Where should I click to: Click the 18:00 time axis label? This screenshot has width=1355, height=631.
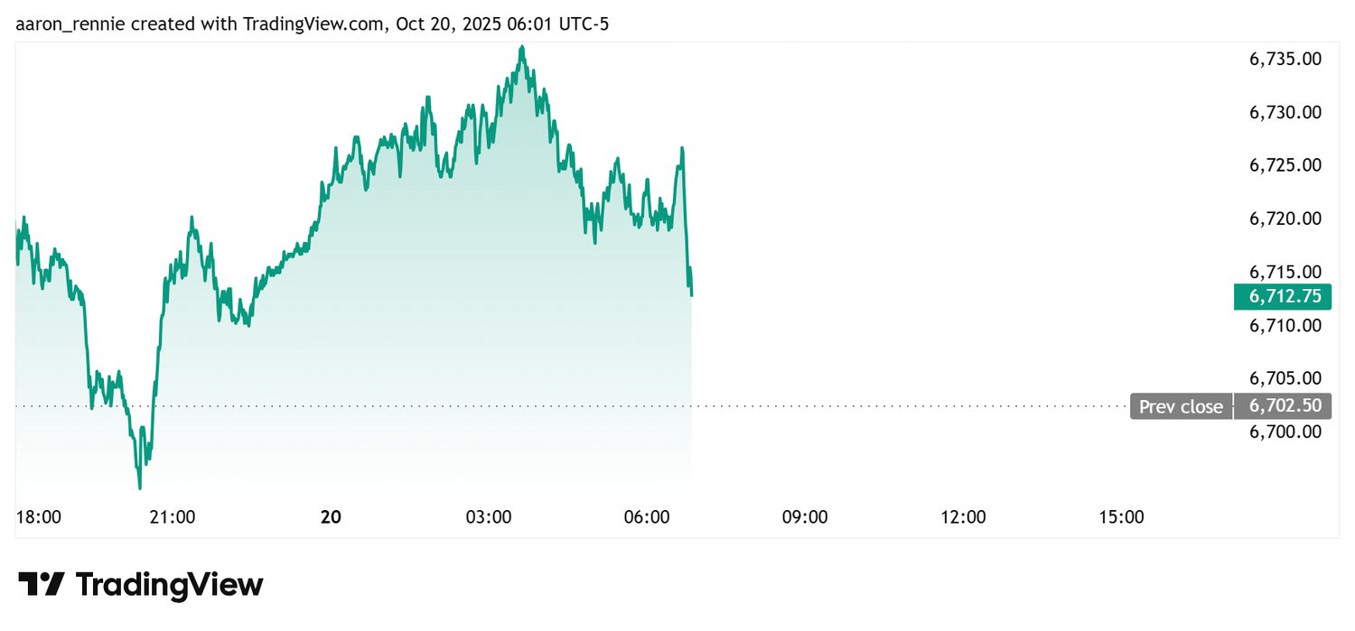click(x=39, y=517)
